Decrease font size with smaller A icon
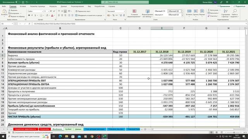 54,11
